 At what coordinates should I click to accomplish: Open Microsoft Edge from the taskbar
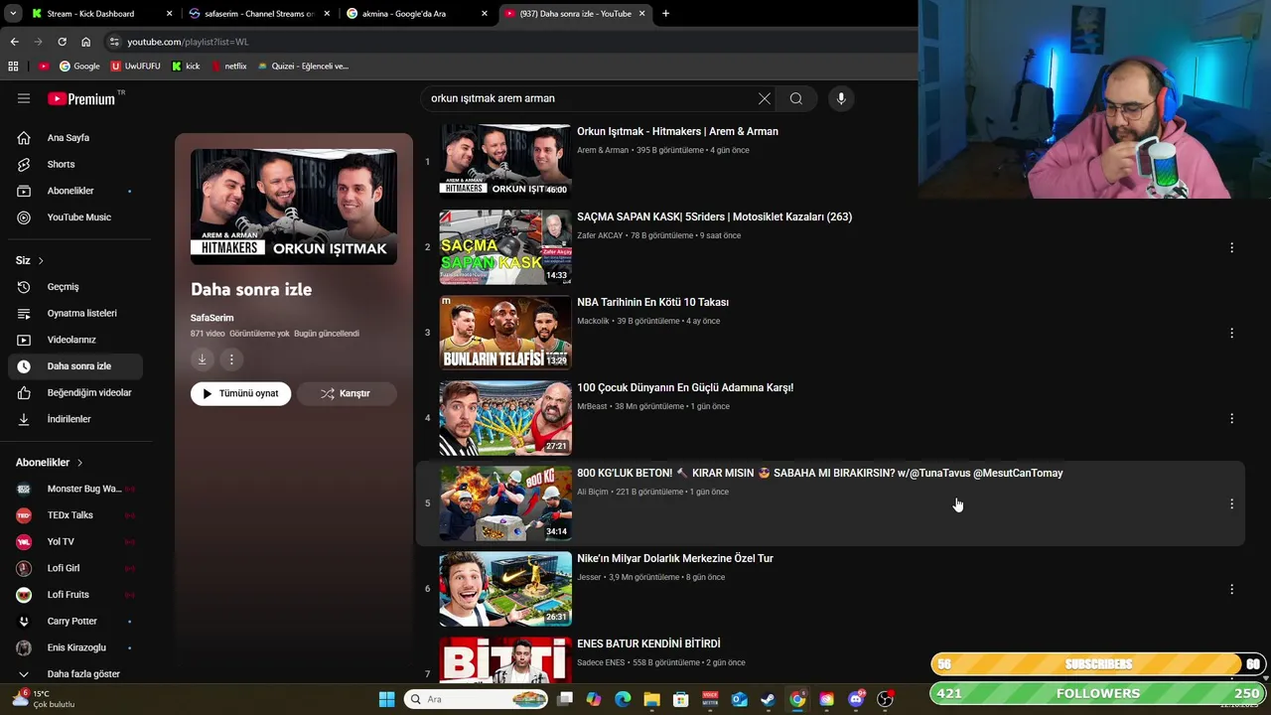click(623, 699)
